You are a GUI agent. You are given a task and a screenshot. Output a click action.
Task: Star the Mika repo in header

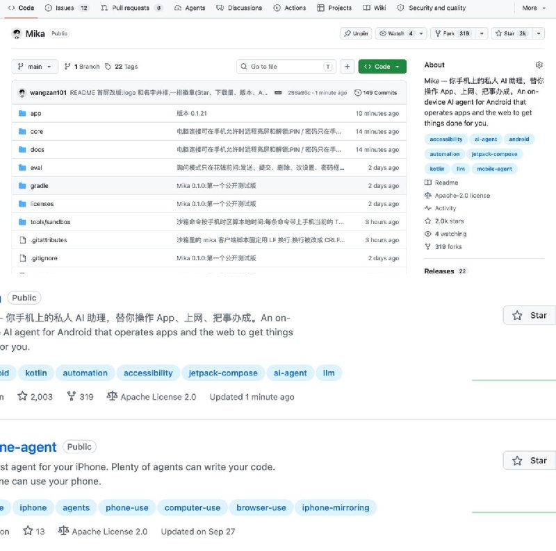coord(512,33)
